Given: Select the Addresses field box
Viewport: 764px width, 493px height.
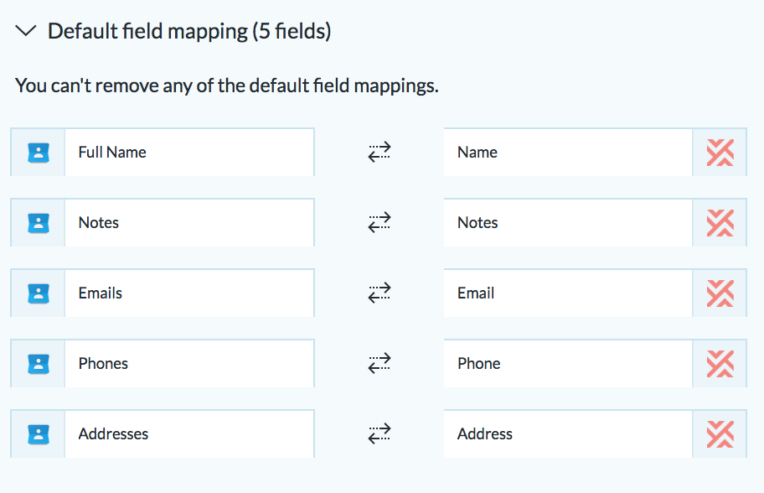Looking at the screenshot, I should (x=189, y=433).
